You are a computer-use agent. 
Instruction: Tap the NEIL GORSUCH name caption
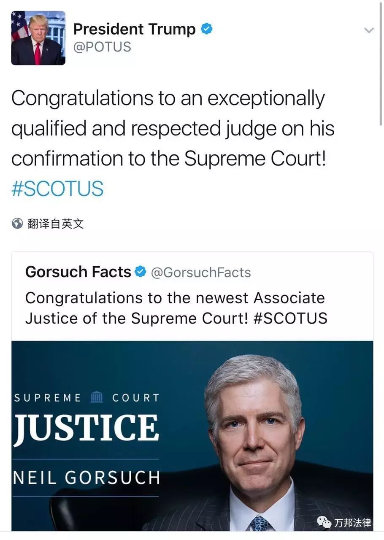87,478
